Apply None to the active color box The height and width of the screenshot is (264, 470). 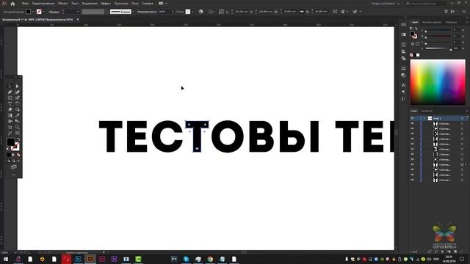coord(18,155)
